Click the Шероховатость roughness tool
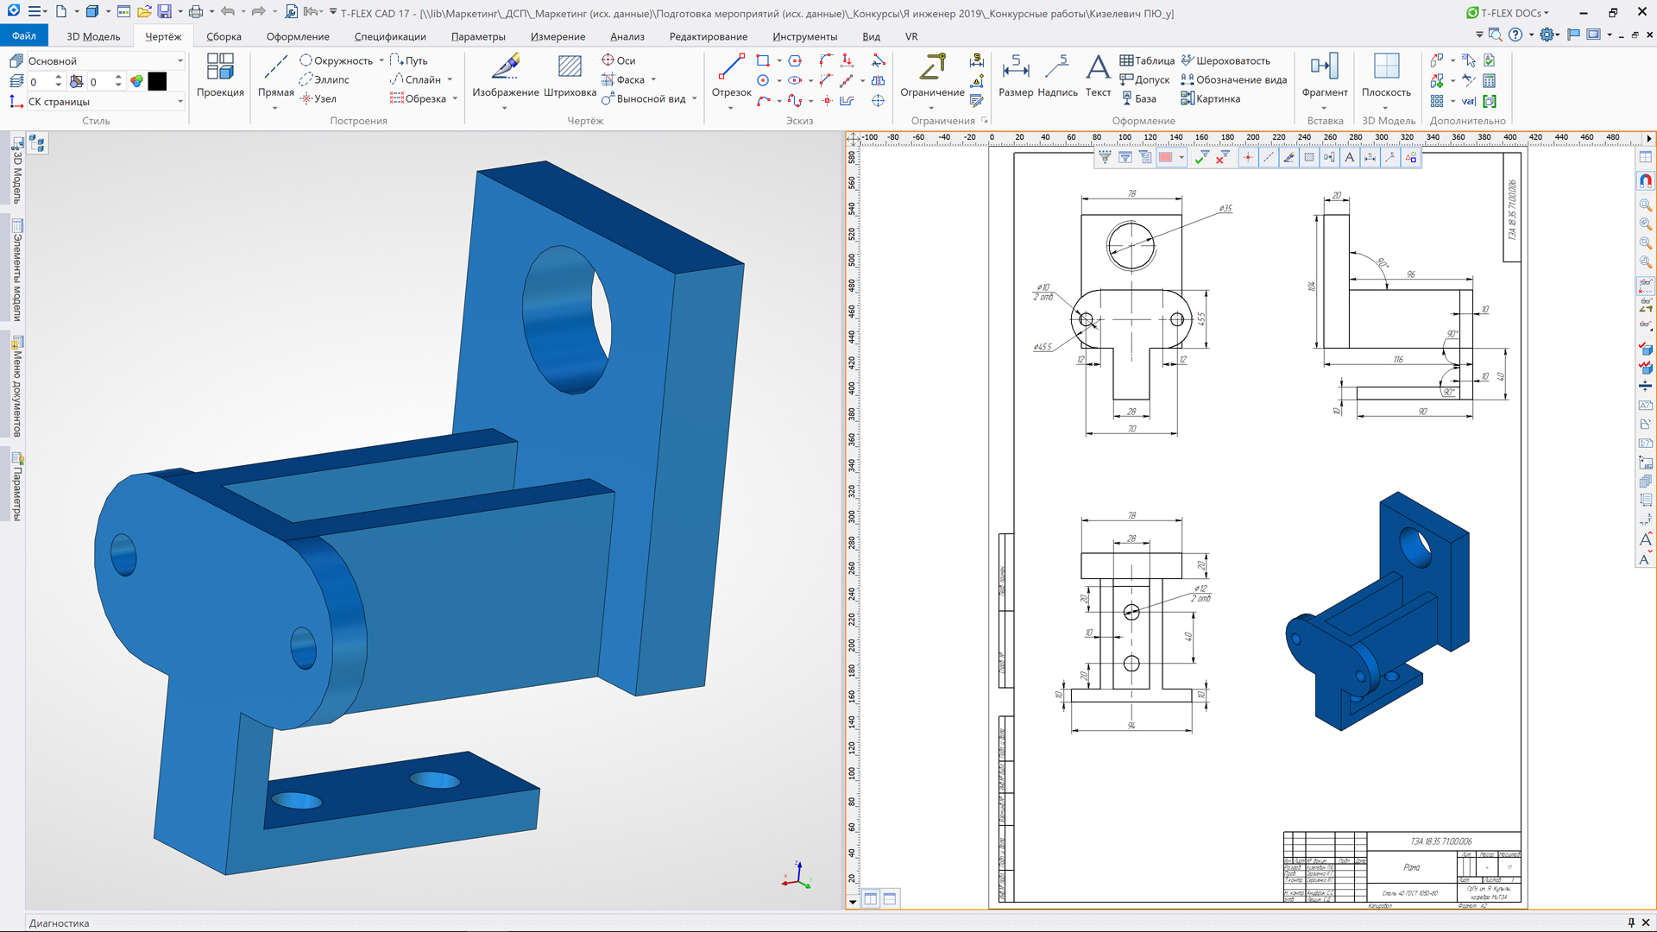This screenshot has width=1657, height=932. click(1225, 61)
